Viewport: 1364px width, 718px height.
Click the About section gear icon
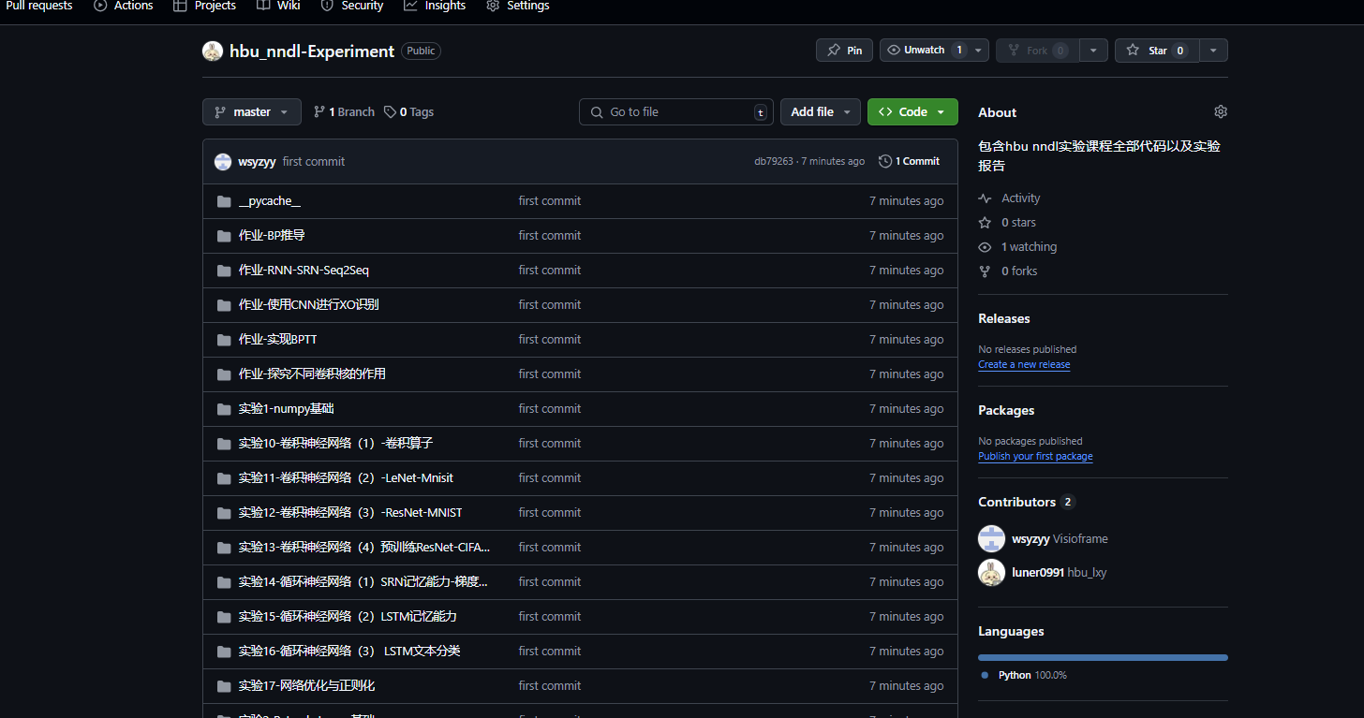tap(1220, 111)
